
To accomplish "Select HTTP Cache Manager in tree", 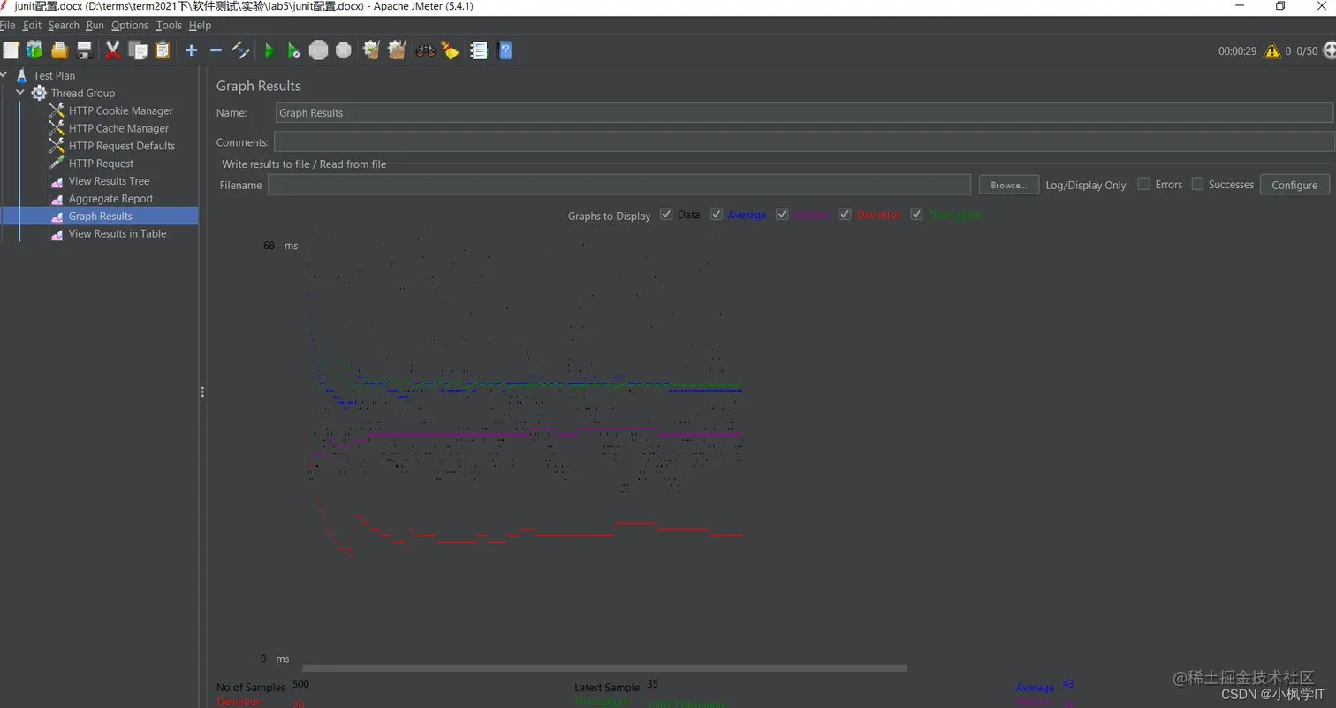I will (118, 128).
